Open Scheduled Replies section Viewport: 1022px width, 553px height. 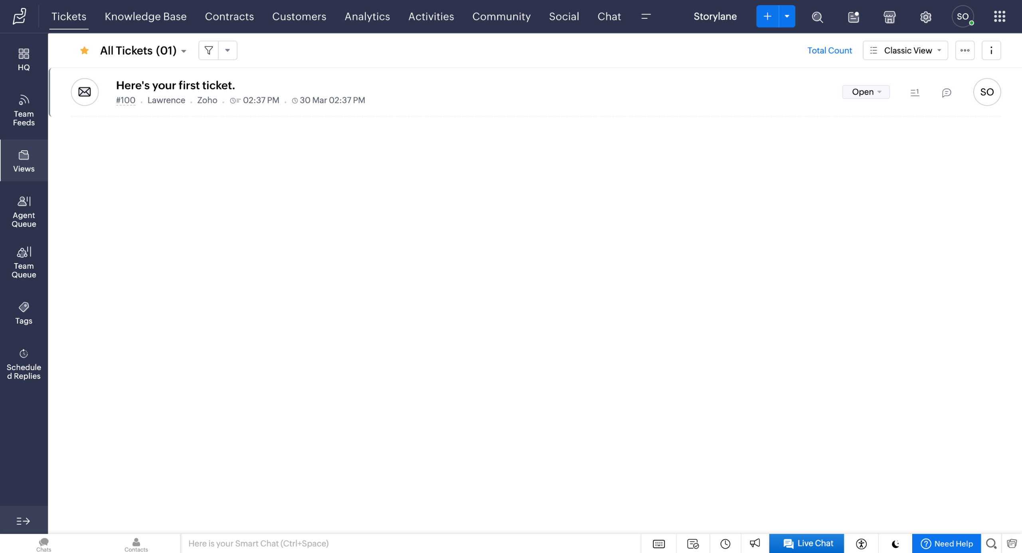click(24, 364)
